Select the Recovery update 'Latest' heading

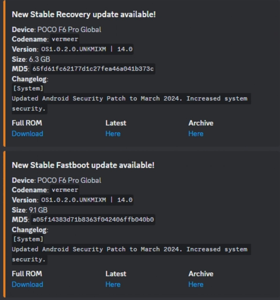(116, 123)
